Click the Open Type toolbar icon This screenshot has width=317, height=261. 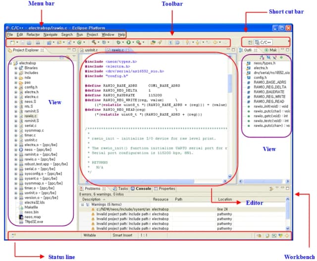pos(153,43)
